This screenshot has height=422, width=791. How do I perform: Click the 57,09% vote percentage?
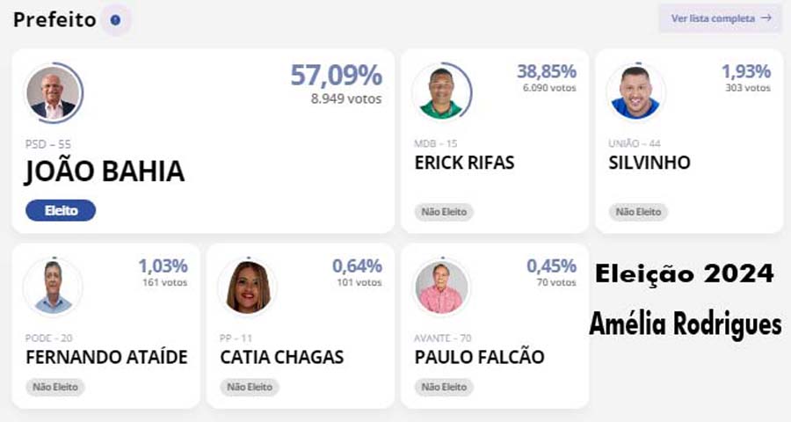click(x=336, y=76)
